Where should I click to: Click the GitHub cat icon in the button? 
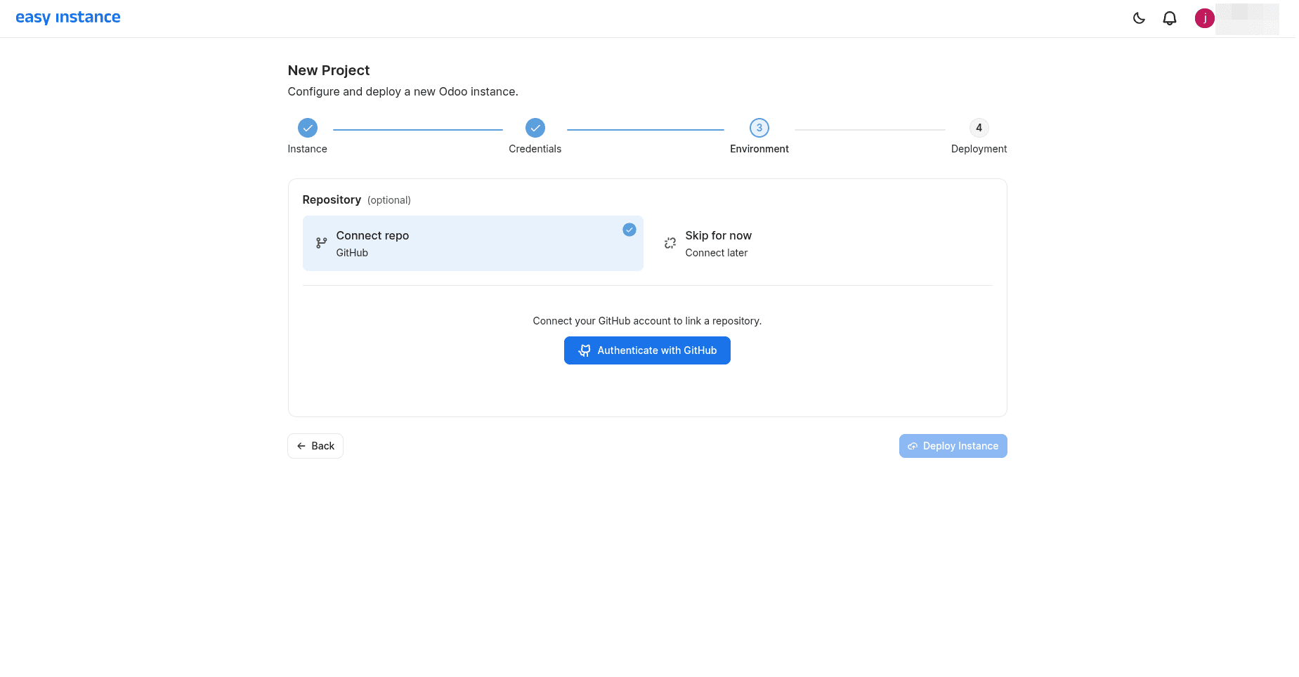click(585, 350)
